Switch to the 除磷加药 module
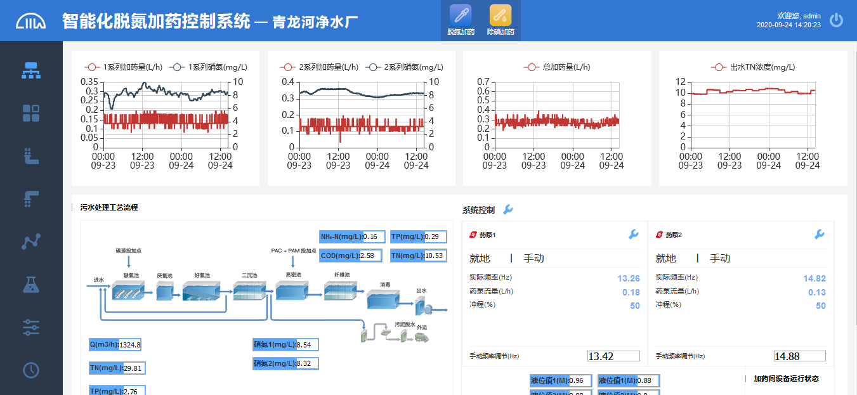Screen dimensions: 857x395 click(x=500, y=20)
